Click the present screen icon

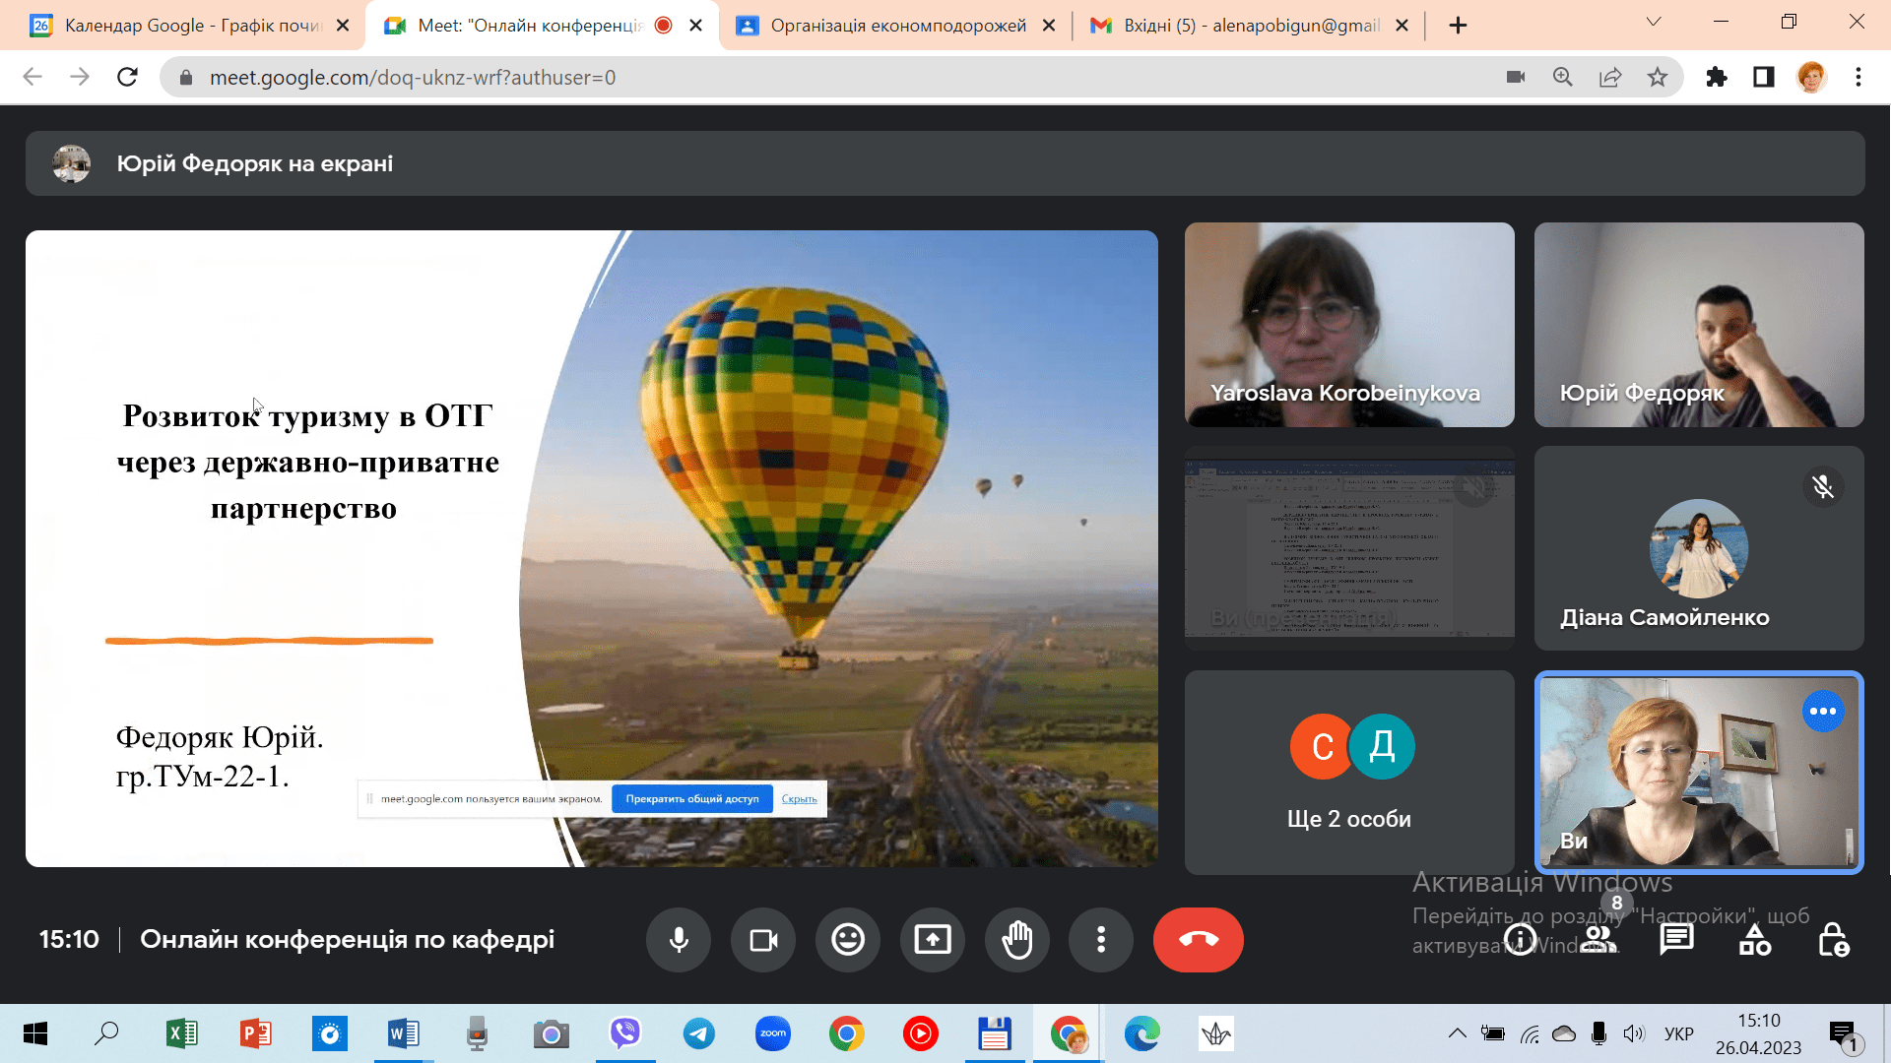pos(933,940)
